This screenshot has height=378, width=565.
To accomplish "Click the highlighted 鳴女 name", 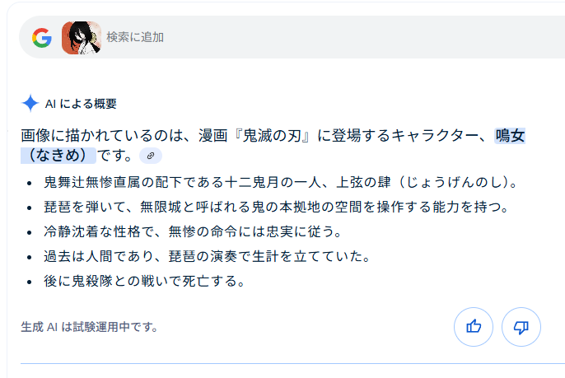I will 510,136.
